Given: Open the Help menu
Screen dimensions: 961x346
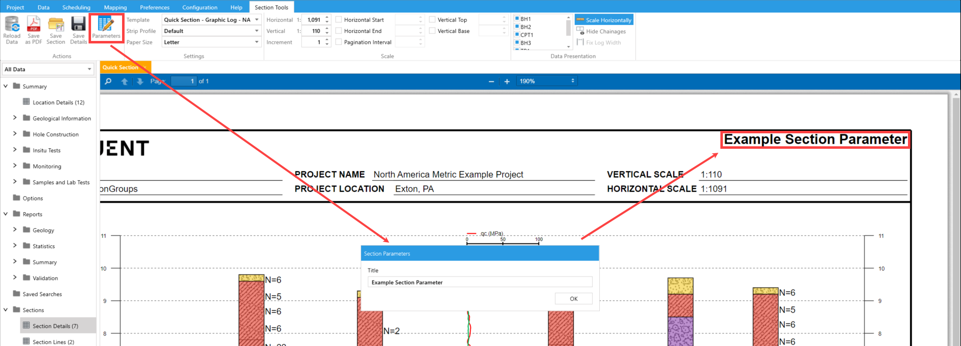Looking at the screenshot, I should click(236, 7).
